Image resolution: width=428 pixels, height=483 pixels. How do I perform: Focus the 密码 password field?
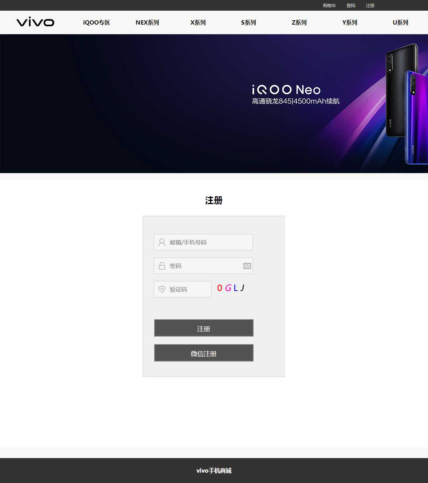click(x=203, y=266)
